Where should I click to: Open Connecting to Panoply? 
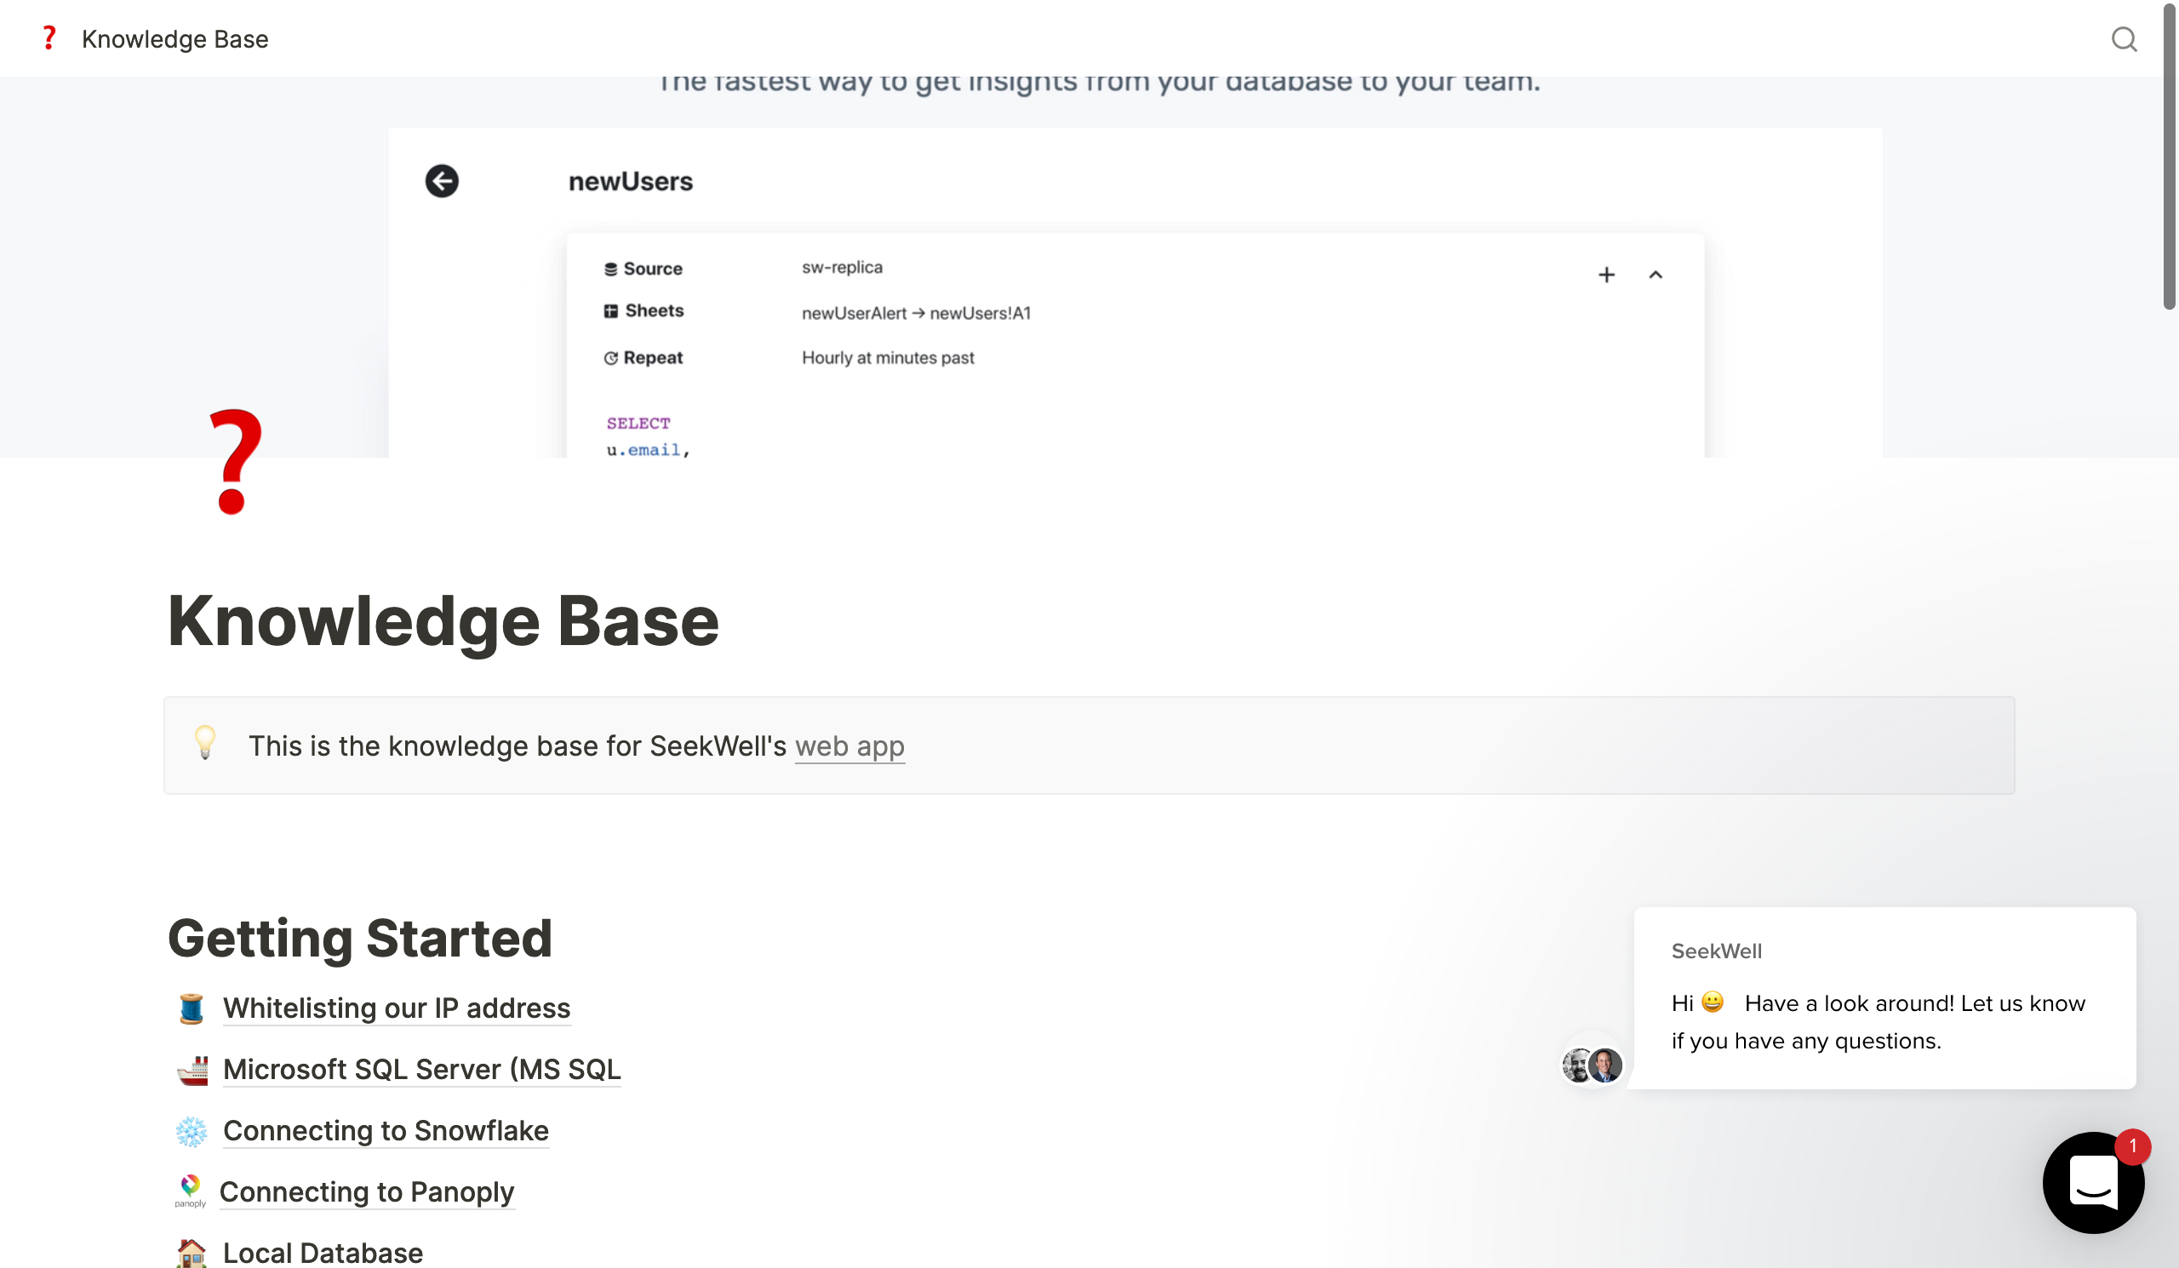[x=367, y=1191]
